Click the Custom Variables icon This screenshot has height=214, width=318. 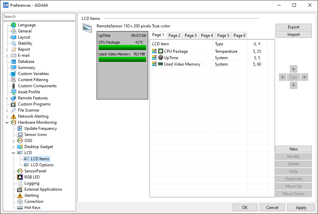(14, 74)
